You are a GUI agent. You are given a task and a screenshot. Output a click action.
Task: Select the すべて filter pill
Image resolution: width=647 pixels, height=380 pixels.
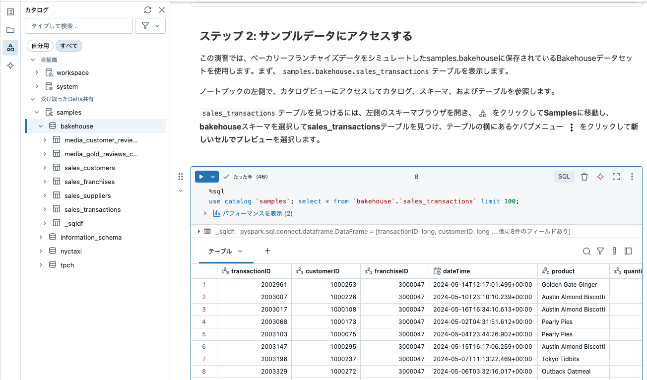[68, 45]
